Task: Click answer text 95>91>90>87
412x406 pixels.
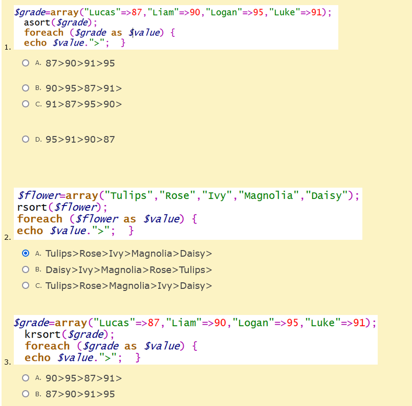Action: pyautogui.click(x=80, y=140)
